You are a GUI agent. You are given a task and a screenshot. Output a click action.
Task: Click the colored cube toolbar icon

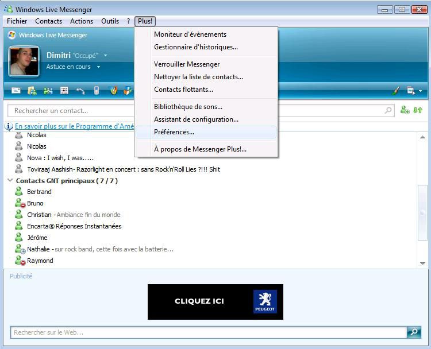pyautogui.click(x=128, y=90)
